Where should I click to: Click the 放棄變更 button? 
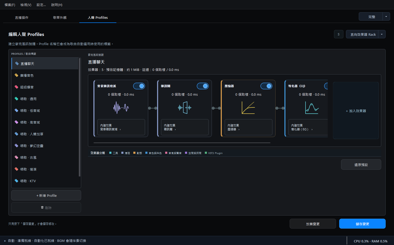313,224
